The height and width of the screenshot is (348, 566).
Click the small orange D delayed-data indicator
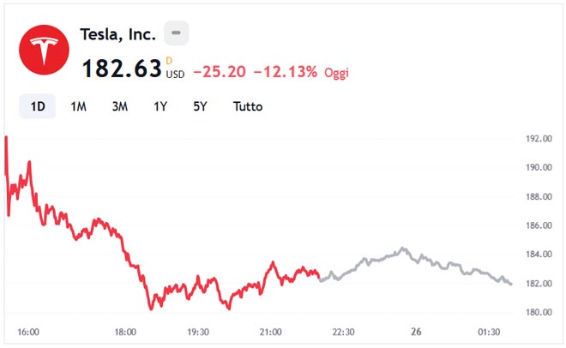169,60
